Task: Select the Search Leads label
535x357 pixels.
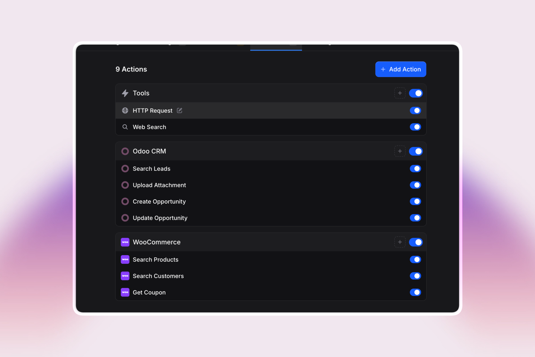Action: [151, 169]
